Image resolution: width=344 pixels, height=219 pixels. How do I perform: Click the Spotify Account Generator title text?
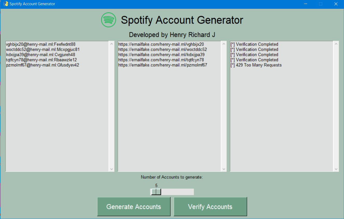182,20
